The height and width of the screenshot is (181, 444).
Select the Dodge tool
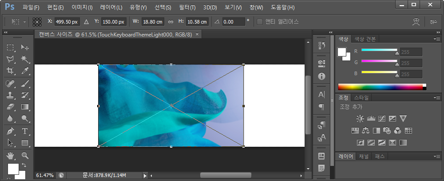coord(25,118)
